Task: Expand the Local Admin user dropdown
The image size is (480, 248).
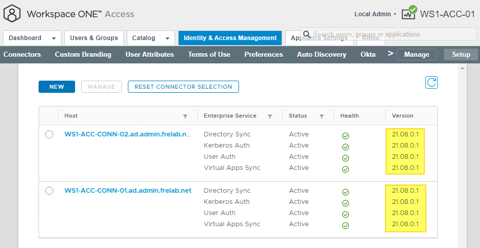Action: point(375,14)
